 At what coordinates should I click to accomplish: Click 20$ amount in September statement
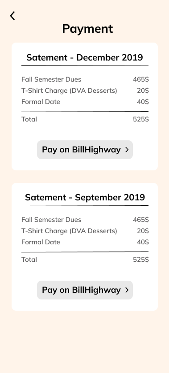pyautogui.click(x=143, y=231)
